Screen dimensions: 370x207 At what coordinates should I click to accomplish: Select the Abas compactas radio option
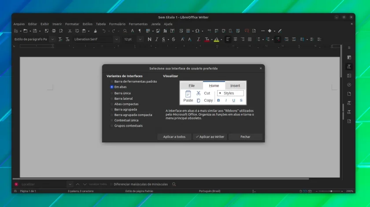pyautogui.click(x=125, y=104)
